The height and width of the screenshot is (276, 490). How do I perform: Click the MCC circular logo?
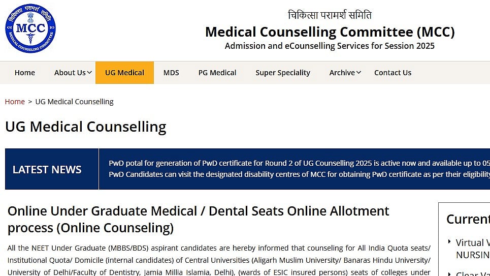[x=30, y=28]
